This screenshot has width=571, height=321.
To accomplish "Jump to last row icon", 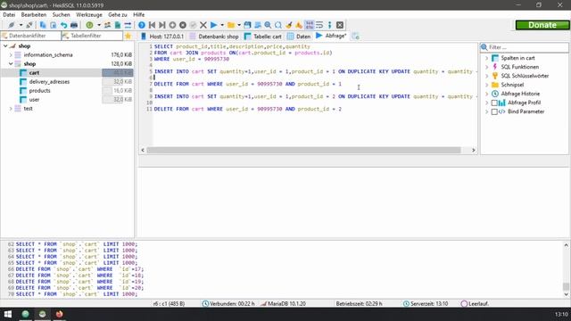I will pyautogui.click(x=162, y=25).
